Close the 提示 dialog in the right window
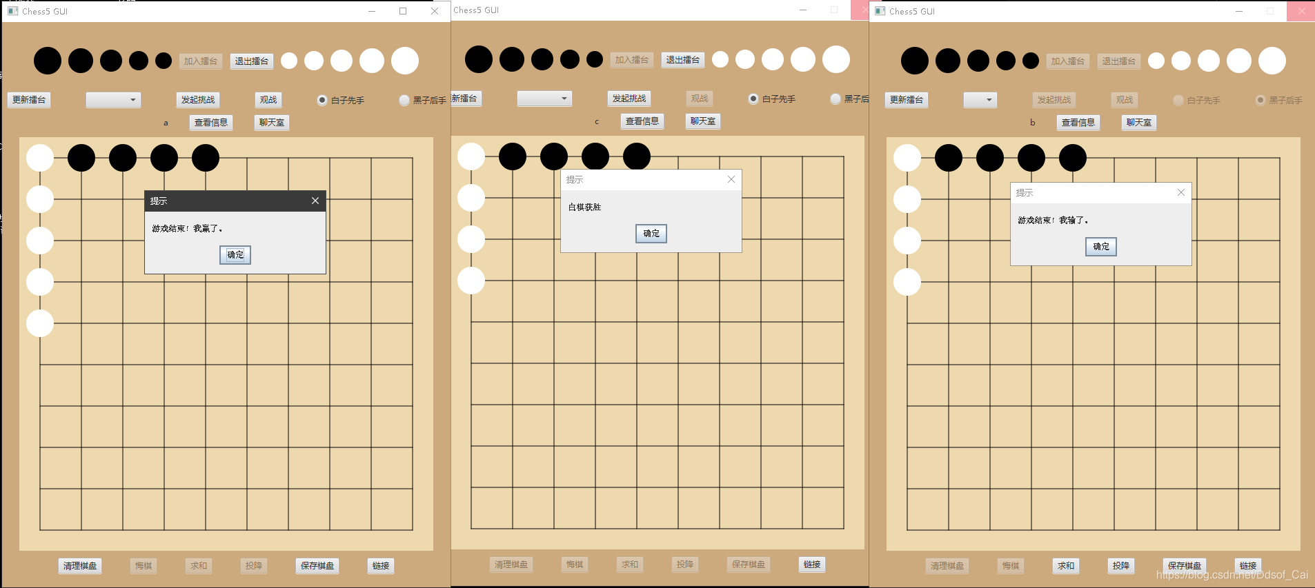This screenshot has height=588, width=1315. coord(1181,192)
